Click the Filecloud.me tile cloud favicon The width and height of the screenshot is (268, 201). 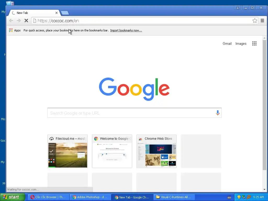52,139
